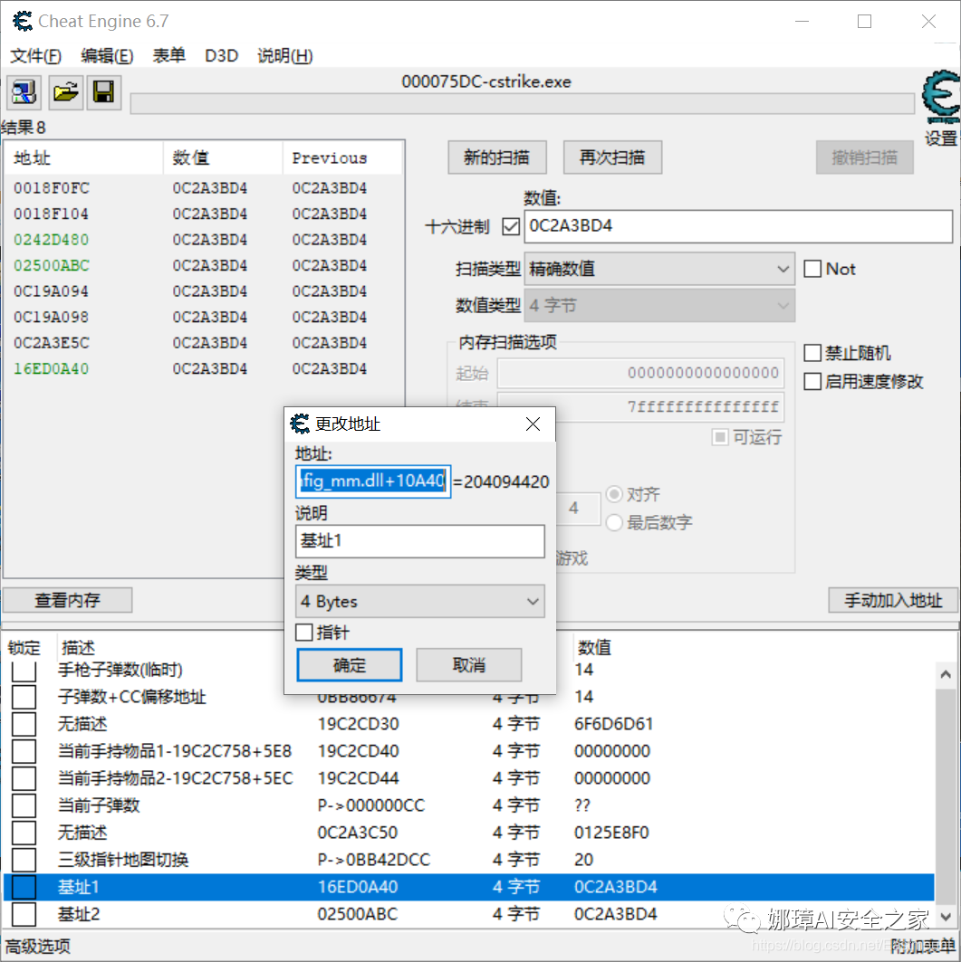Screen dimensions: 961x962
Task: Select the 最后数字 radio button
Action: (x=614, y=523)
